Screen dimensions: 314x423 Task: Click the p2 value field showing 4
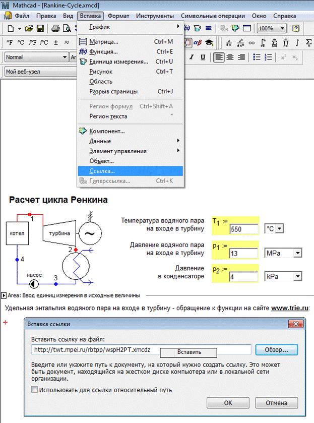point(244,277)
